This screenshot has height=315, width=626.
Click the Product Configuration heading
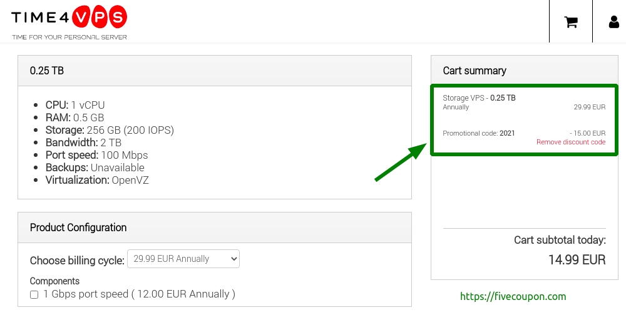78,227
